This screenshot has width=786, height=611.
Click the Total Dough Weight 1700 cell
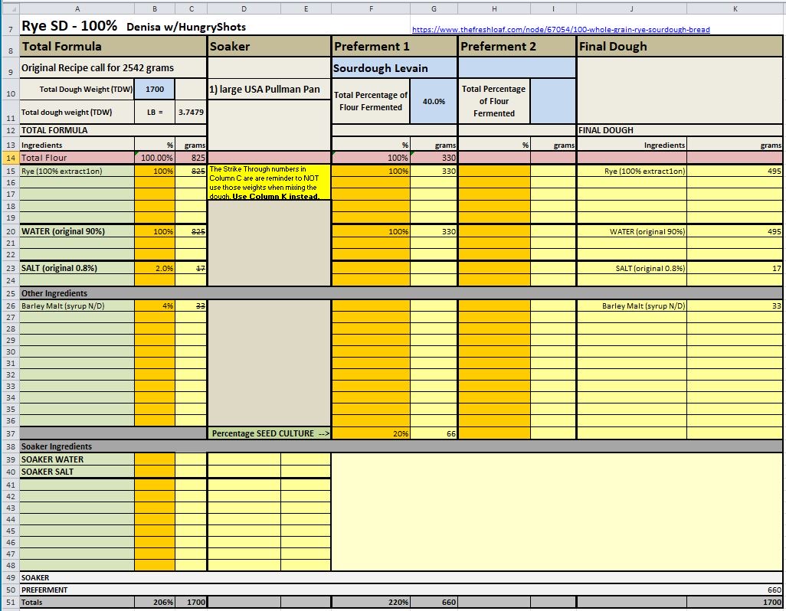tap(155, 90)
